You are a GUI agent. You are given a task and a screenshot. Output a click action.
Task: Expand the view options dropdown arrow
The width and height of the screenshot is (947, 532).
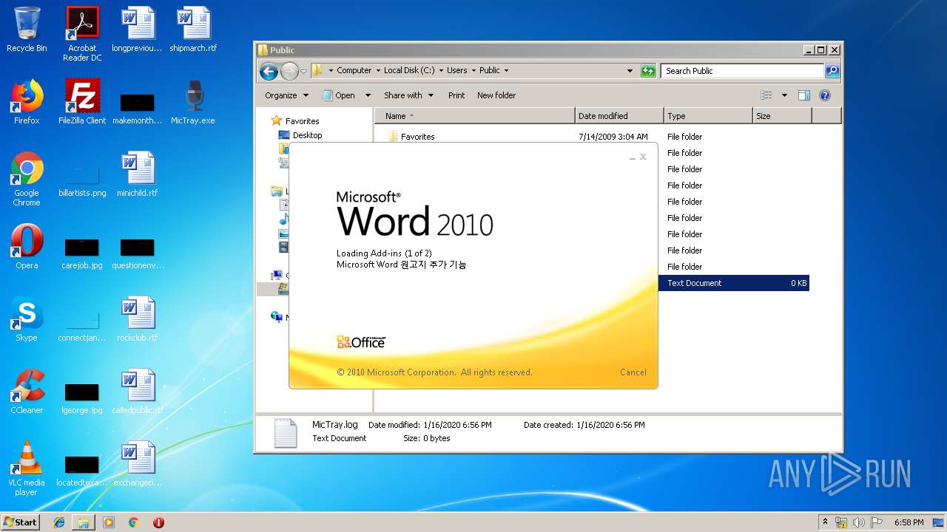pyautogui.click(x=784, y=95)
